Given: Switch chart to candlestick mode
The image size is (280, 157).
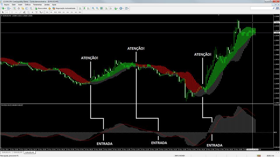Looking at the screenshot, I should coord(84,8).
